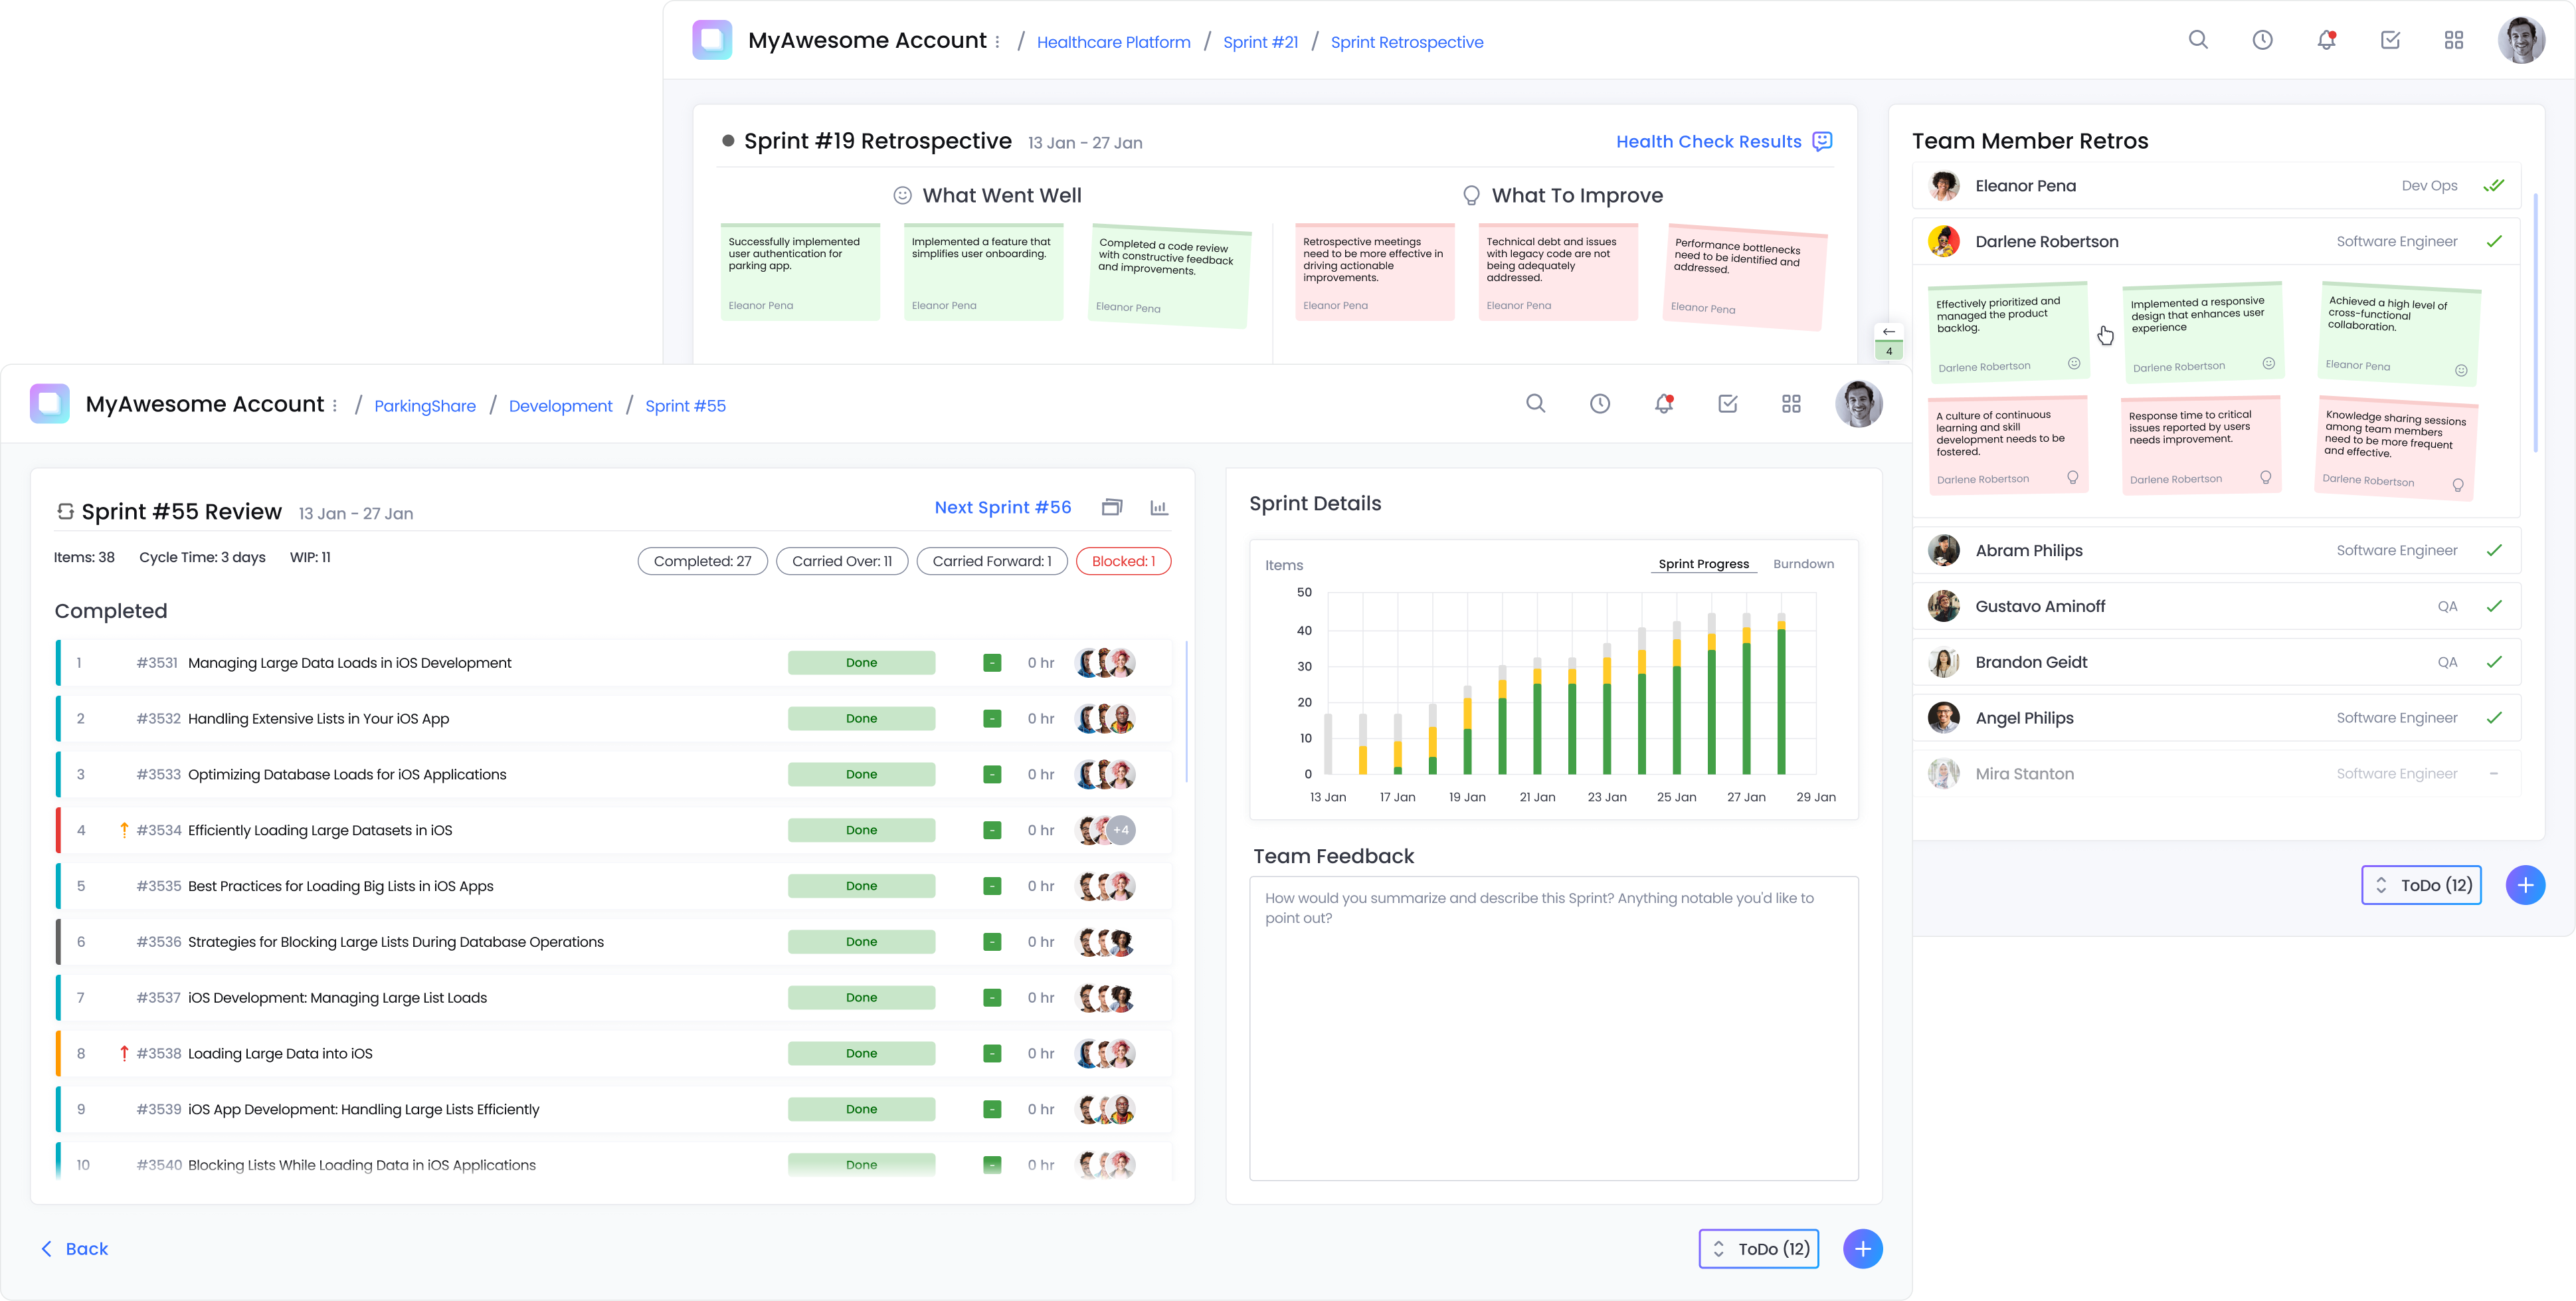The width and height of the screenshot is (2576, 1301).
Task: Filter by Carried Over: 11 pill
Action: click(842, 561)
